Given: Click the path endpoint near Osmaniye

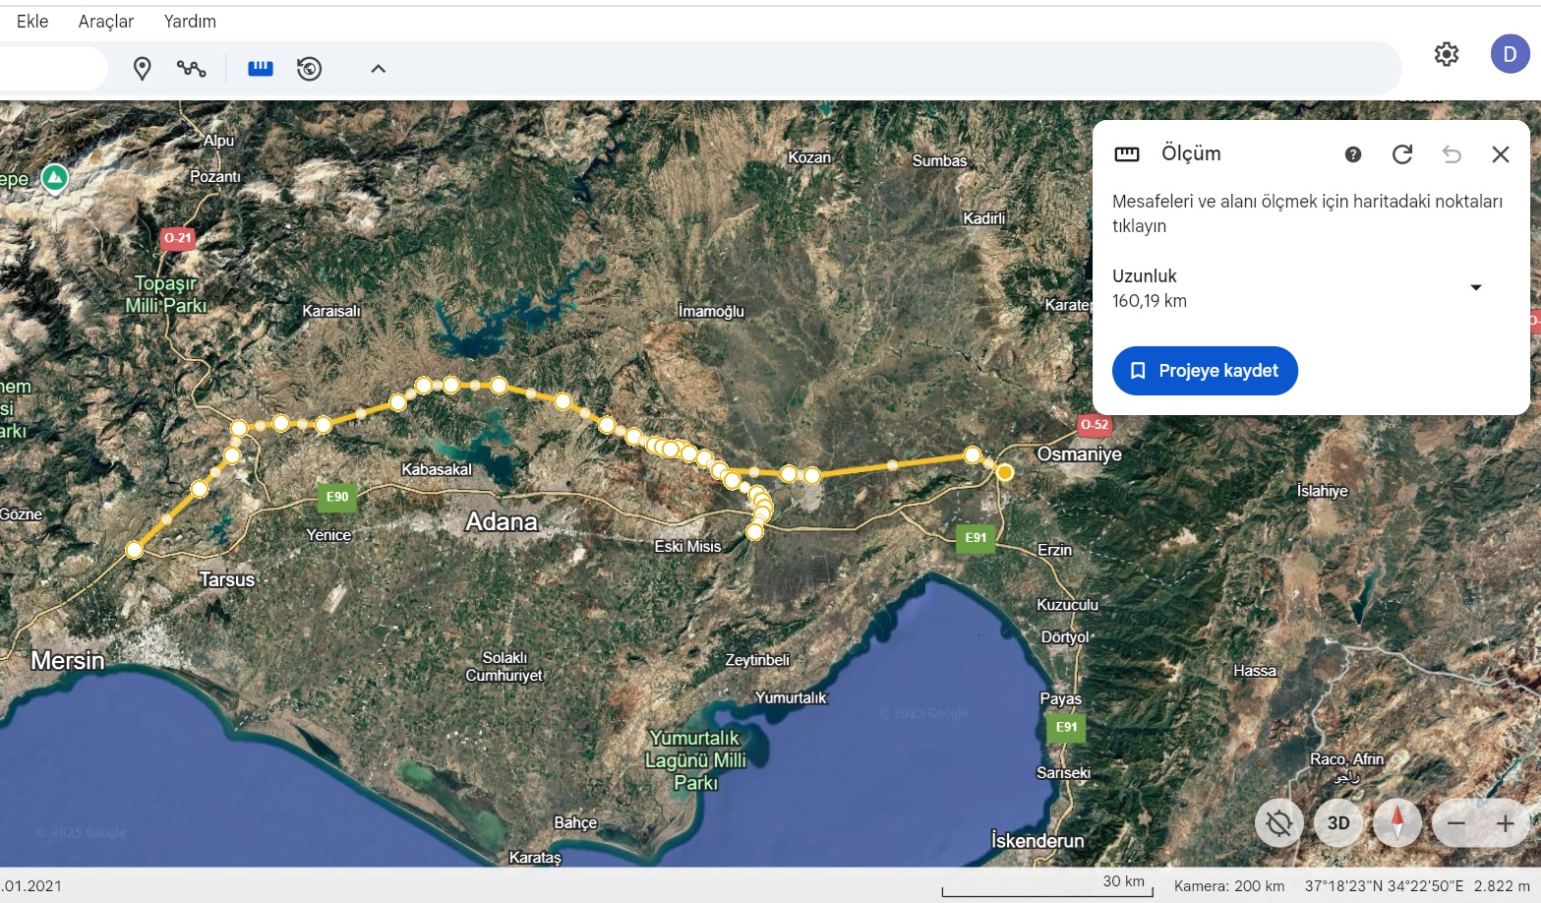Looking at the screenshot, I should point(1004,472).
